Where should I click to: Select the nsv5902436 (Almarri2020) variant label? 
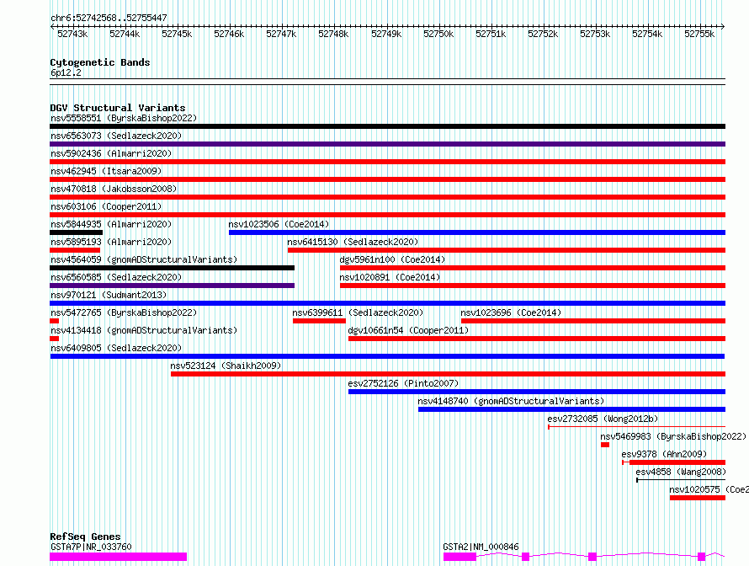point(111,153)
